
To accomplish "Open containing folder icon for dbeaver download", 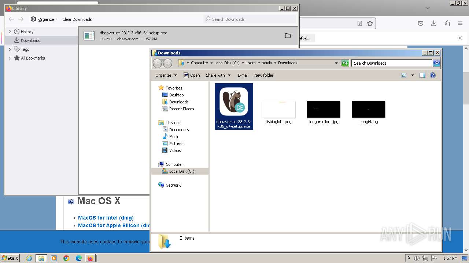I will pyautogui.click(x=288, y=36).
